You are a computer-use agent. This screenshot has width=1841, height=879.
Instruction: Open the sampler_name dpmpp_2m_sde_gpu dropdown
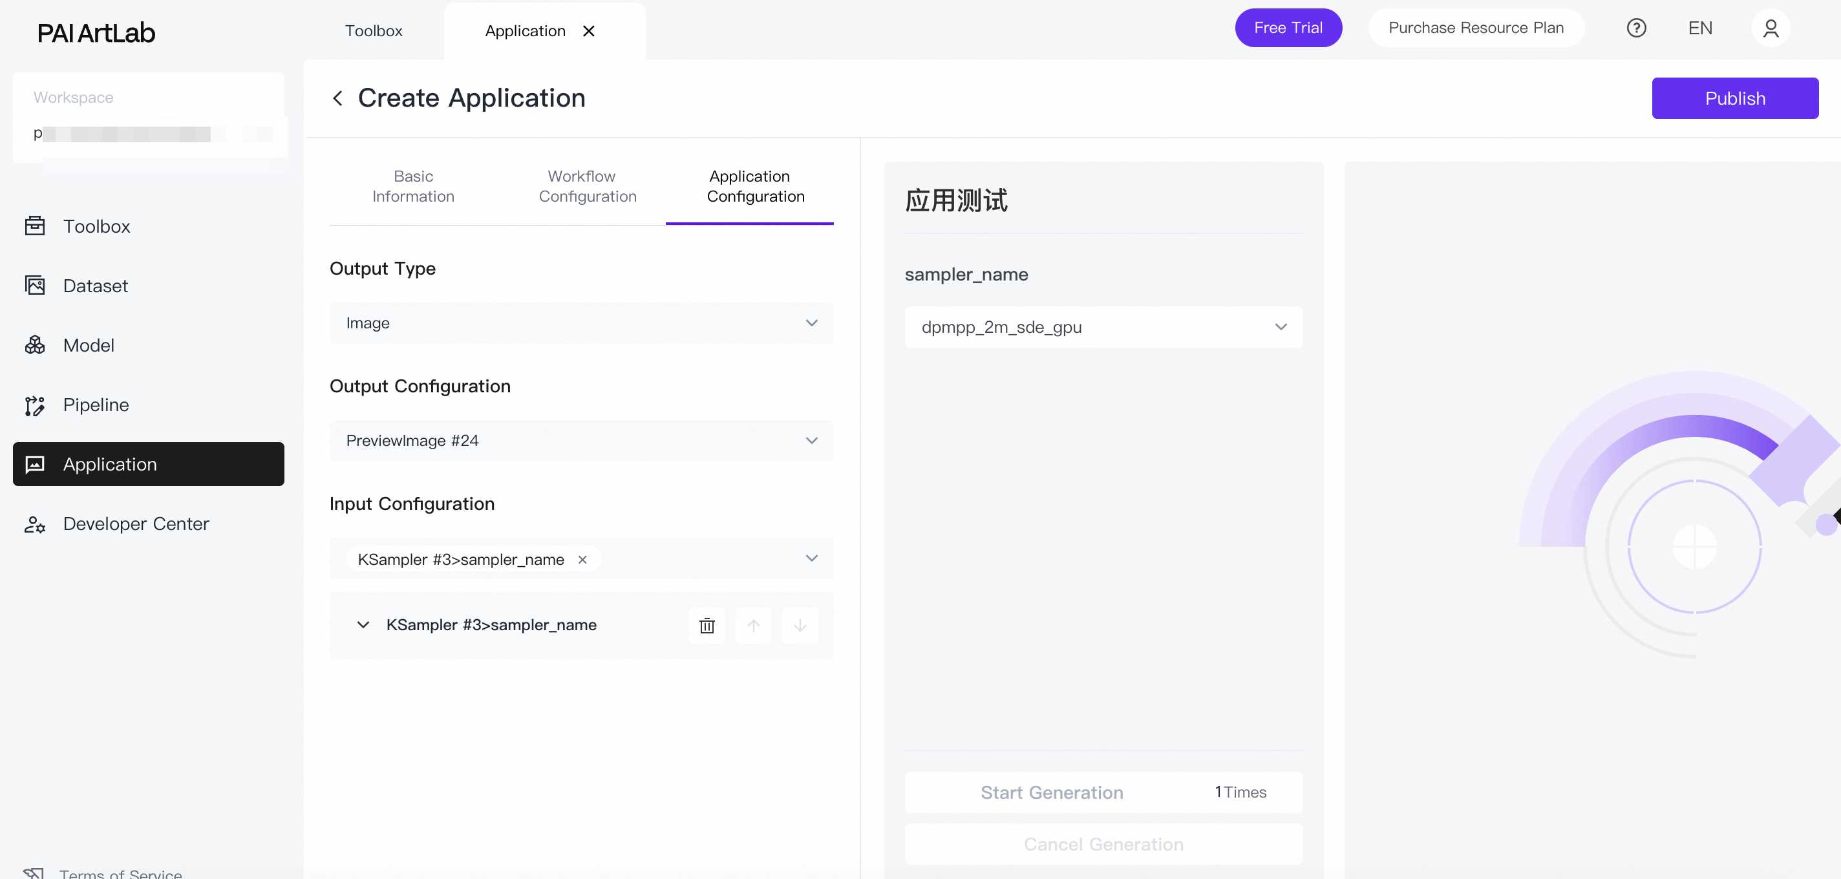pos(1103,326)
